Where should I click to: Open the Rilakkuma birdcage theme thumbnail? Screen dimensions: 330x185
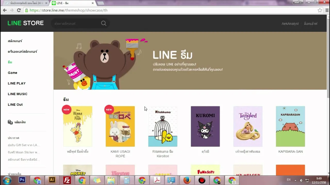pos(163,126)
